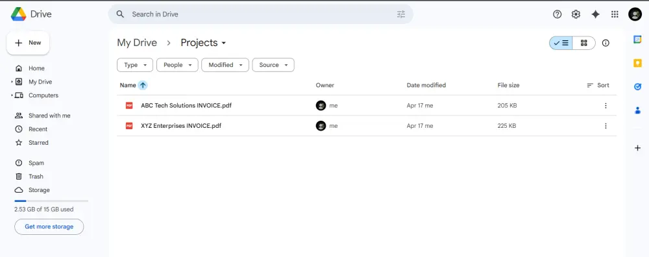
Task: Open the Type filter dropdown
Action: coord(135,65)
